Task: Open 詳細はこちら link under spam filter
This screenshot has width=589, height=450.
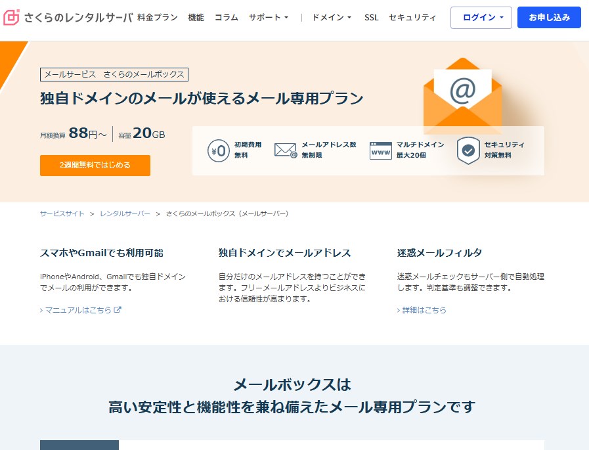Action: [x=424, y=310]
